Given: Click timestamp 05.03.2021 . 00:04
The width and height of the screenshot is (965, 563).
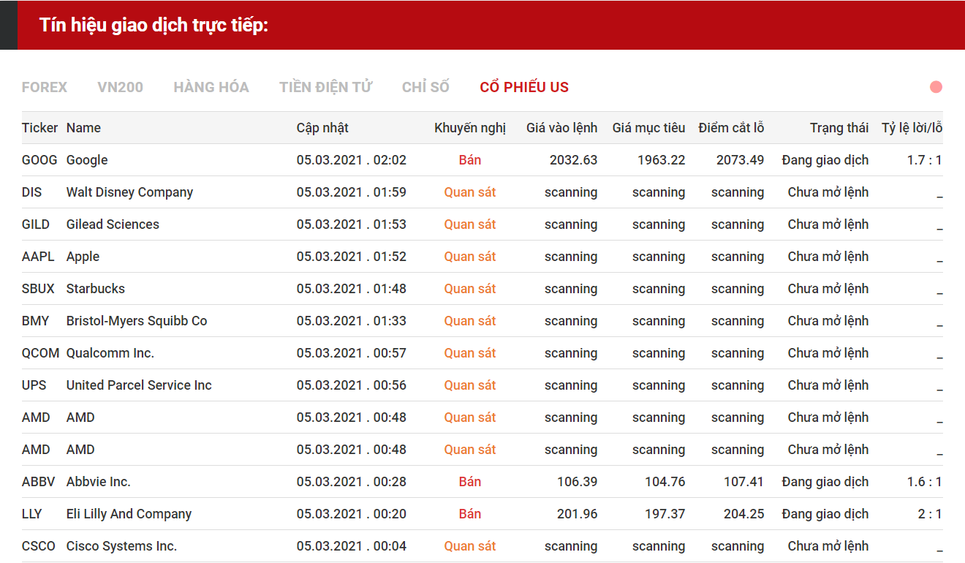Looking at the screenshot, I should click(x=352, y=546).
